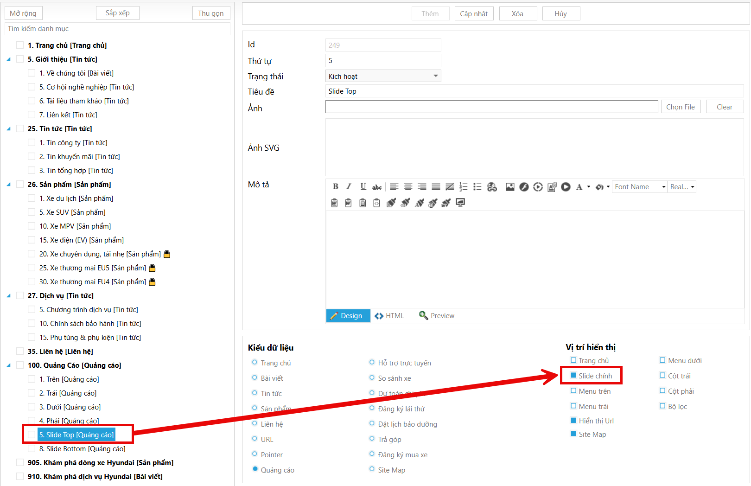Open the insert image tool
Viewport: 751px width, 486px height.
pyautogui.click(x=510, y=186)
